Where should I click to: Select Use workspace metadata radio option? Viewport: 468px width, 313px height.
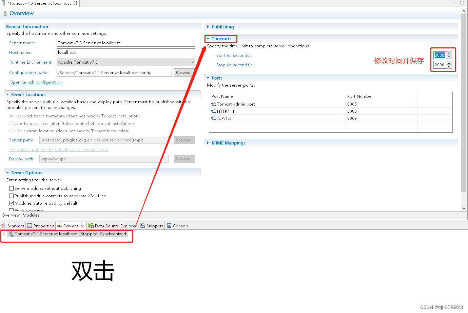[x=12, y=116]
